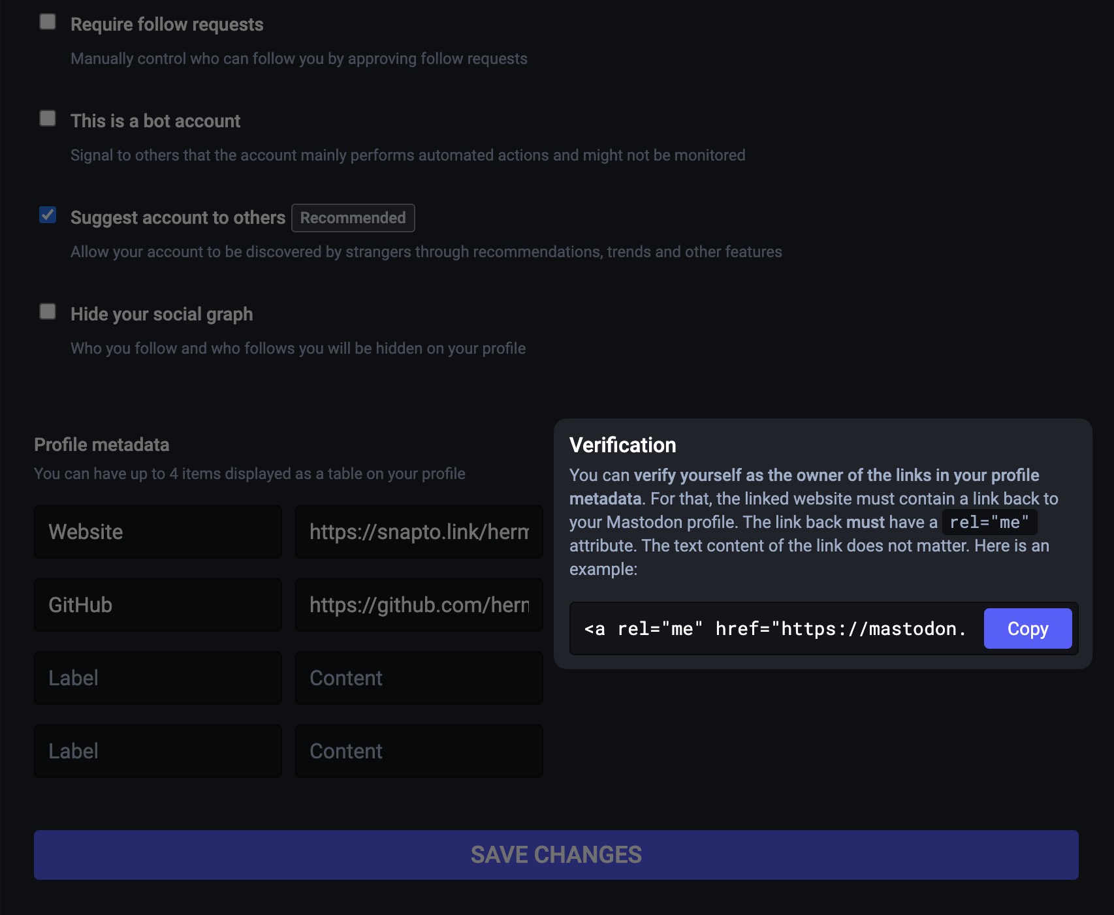Enable the "Require follow requests" checkbox

tap(47, 22)
